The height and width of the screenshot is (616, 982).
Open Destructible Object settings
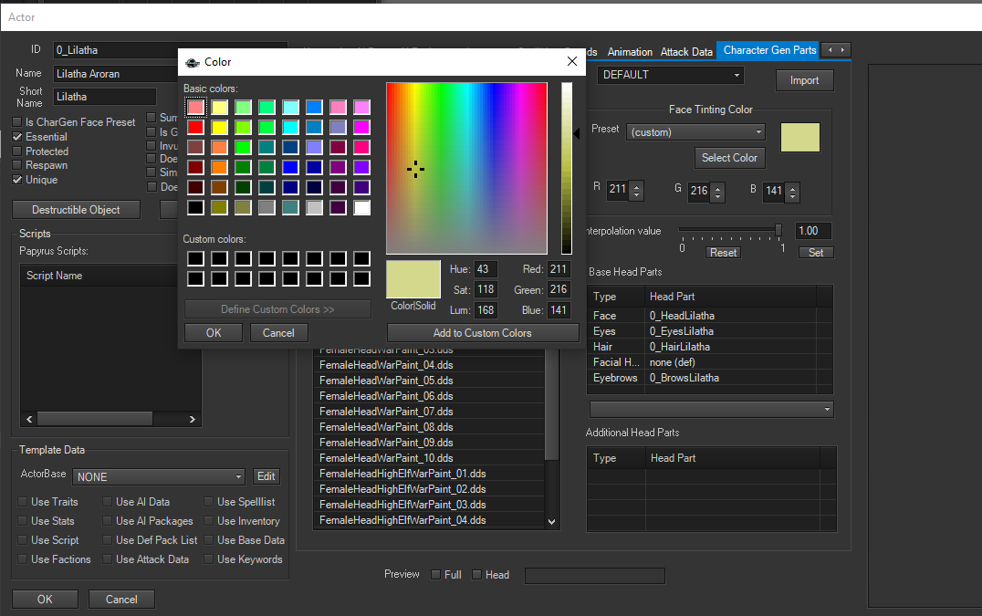tap(76, 210)
